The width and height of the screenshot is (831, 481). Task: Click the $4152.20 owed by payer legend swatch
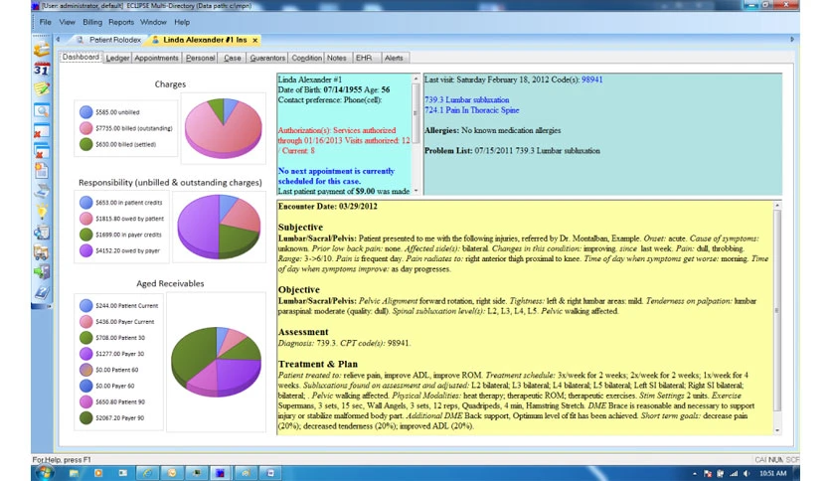pos(85,250)
